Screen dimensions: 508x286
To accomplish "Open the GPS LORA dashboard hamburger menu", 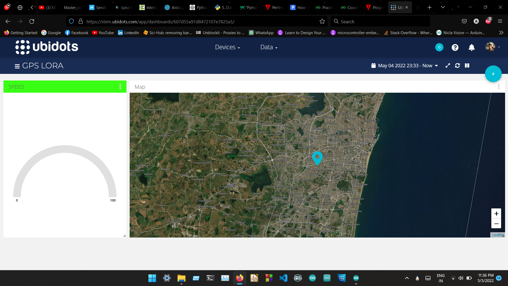I will [17, 66].
